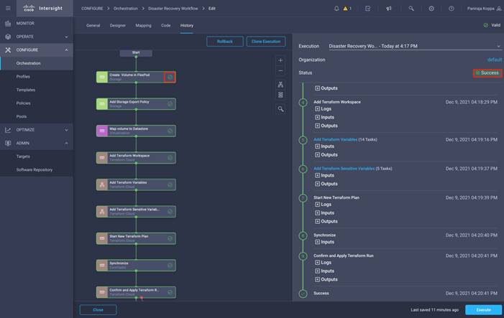Click the purple Map volume virtualization icon
Image resolution: width=504 pixels, height=318 pixels.
tap(102, 131)
